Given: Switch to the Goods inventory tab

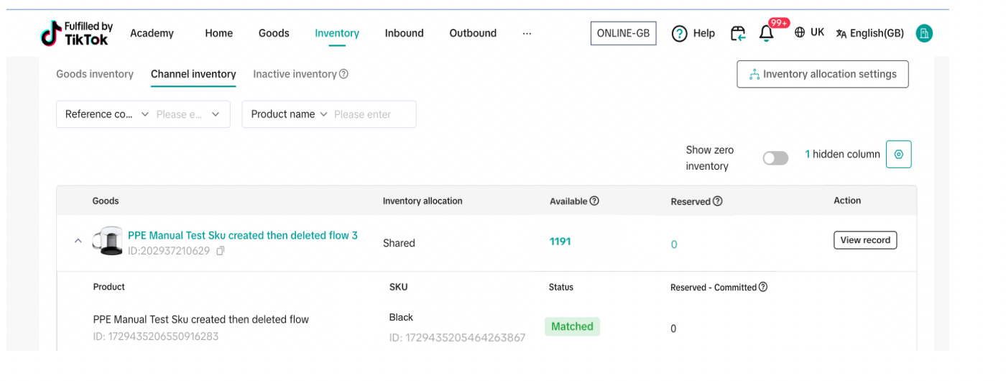Looking at the screenshot, I should click(x=95, y=74).
